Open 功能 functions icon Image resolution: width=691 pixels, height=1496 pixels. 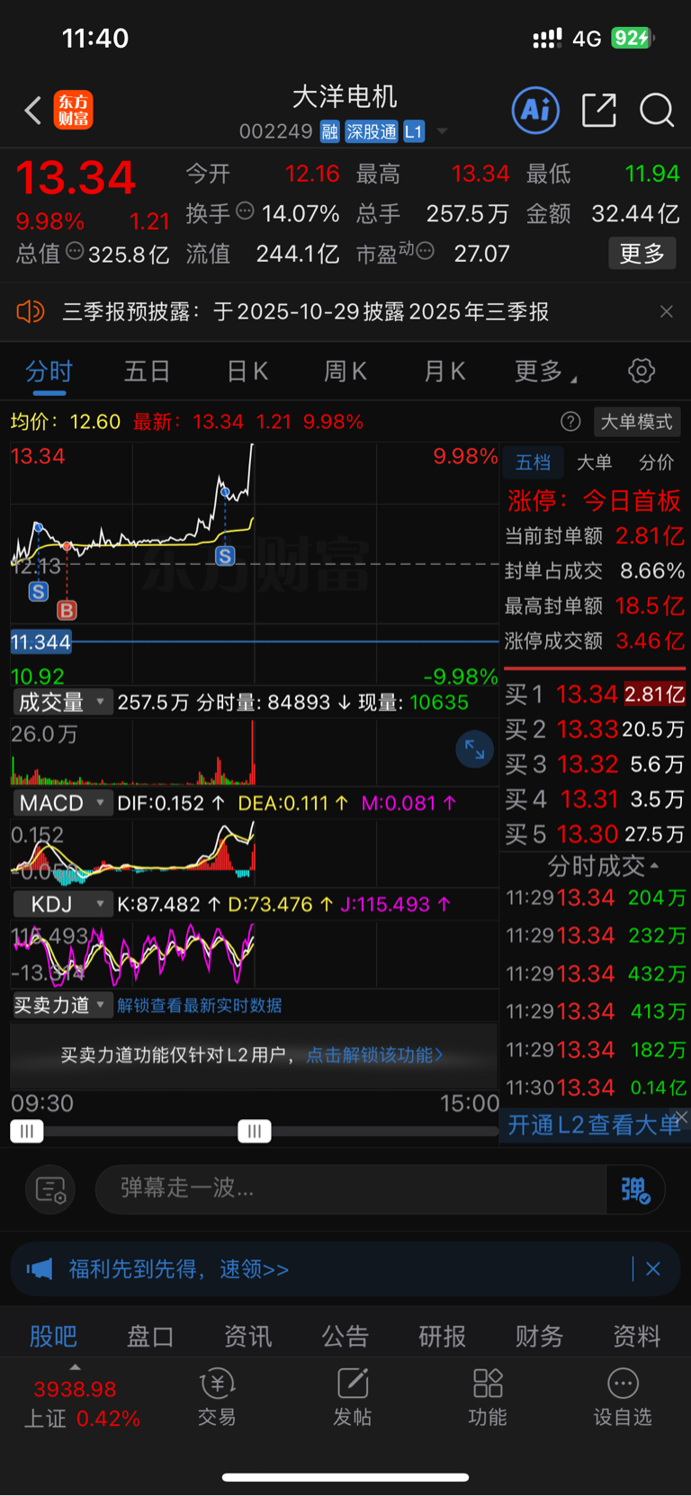click(487, 1397)
